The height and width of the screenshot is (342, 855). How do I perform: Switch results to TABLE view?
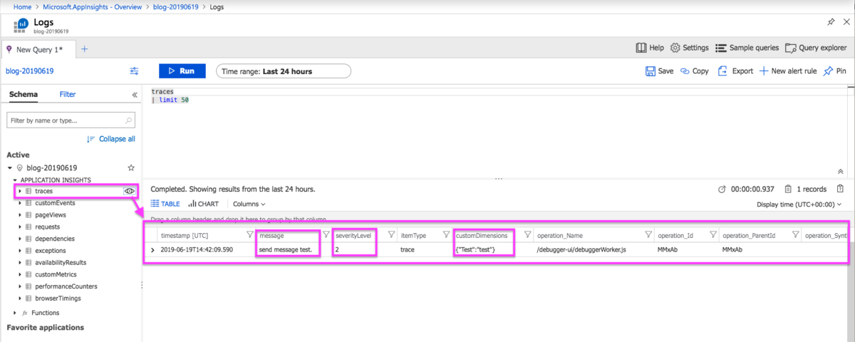pyautogui.click(x=165, y=204)
